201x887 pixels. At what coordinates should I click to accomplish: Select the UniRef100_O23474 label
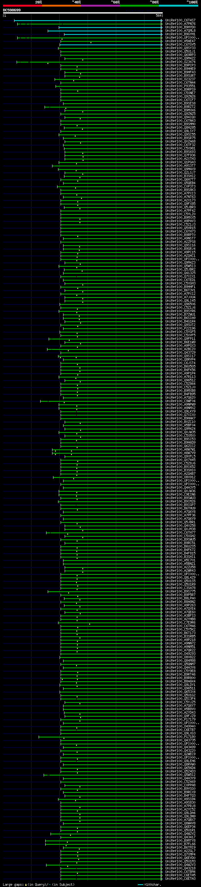180,62
